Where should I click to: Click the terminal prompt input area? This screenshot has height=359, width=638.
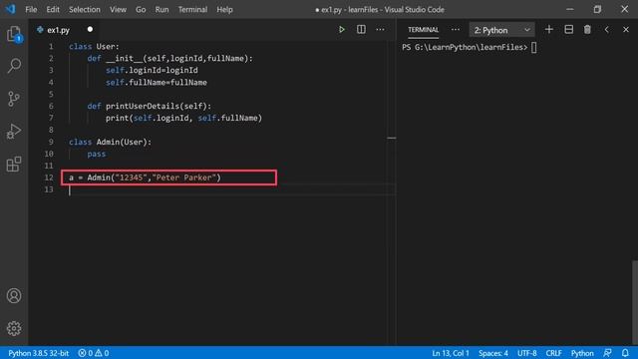point(534,47)
